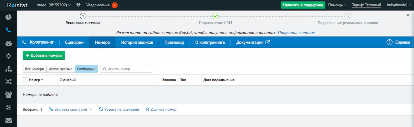The image size is (414, 127).
Task: Open belyakovdoj user account dropdown
Action: pyautogui.click(x=399, y=5)
